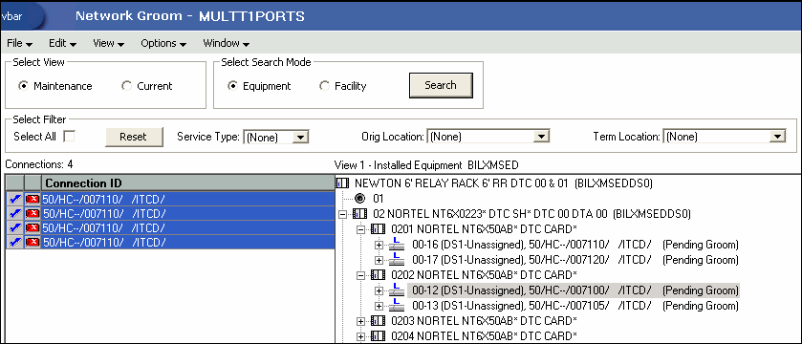
Task: Open the Window menu
Action: click(227, 43)
